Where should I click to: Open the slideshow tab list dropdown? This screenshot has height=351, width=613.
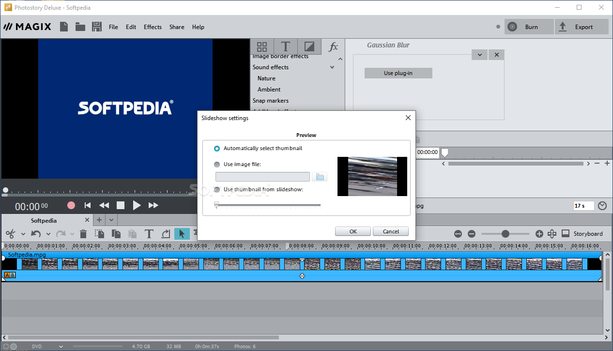point(111,220)
